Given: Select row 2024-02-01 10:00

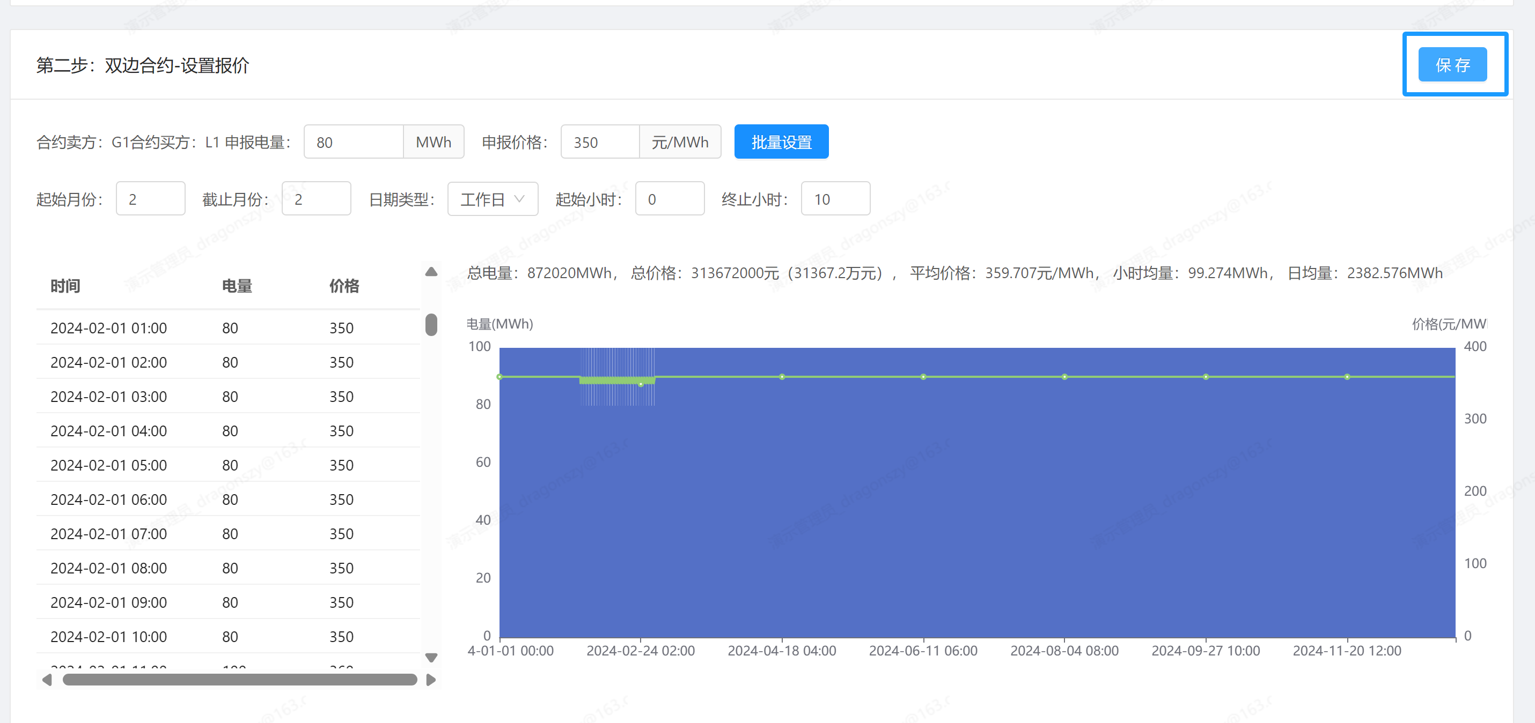Looking at the screenshot, I should pos(228,637).
